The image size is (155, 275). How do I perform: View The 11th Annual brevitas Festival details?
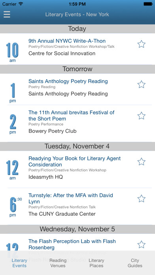[x=72, y=116]
